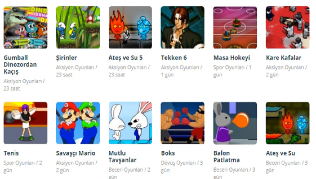Open the Balon Patlatma thumbnail image
The height and width of the screenshot is (179, 316).
tap(235, 123)
